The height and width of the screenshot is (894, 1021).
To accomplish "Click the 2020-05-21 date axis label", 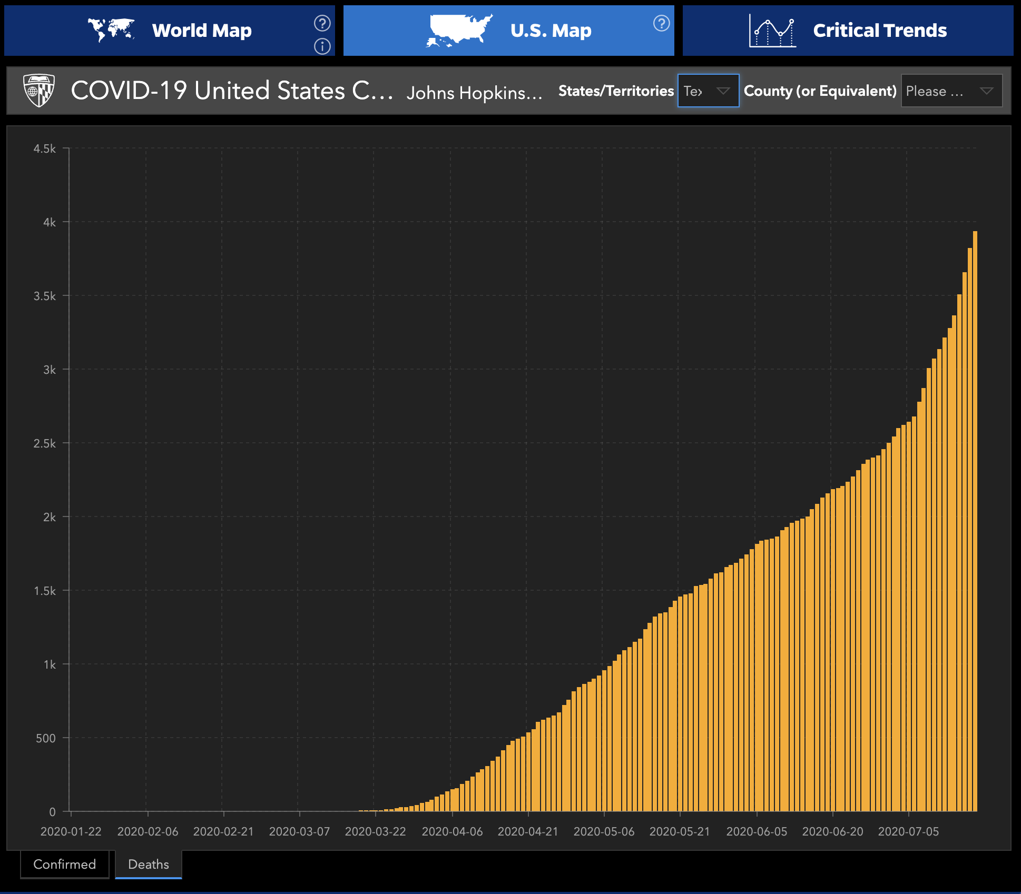I will pos(680,831).
